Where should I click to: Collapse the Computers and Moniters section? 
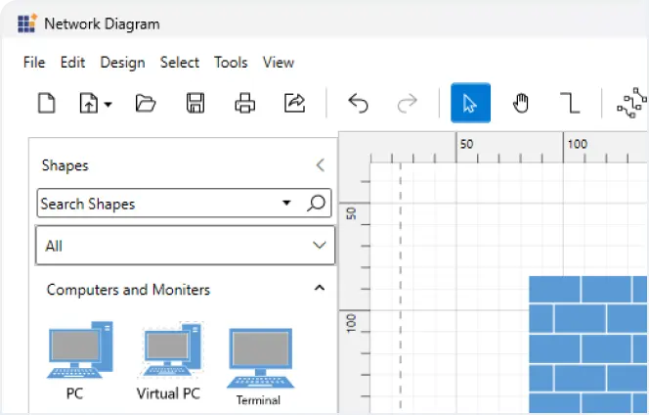[319, 289]
